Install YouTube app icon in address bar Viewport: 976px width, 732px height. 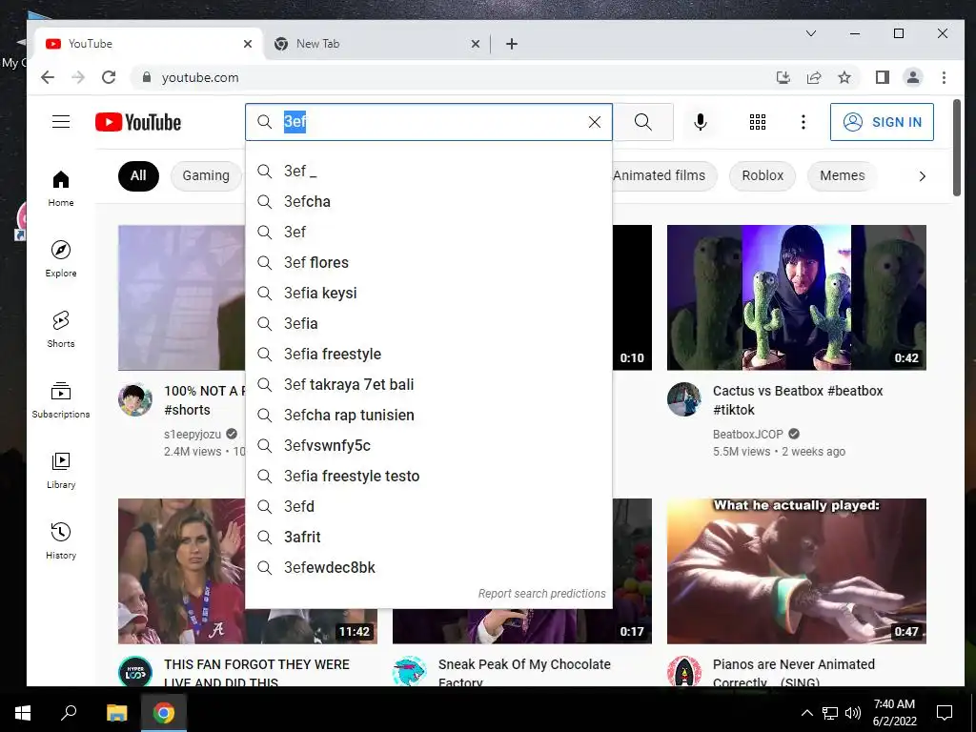pos(783,77)
